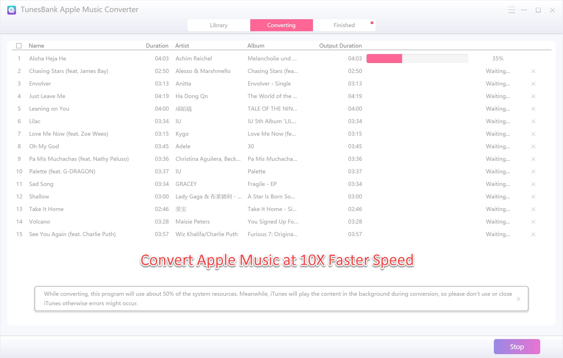Remove Chasing Stars from the queue
Screen dimensions: 563x358
(533, 71)
